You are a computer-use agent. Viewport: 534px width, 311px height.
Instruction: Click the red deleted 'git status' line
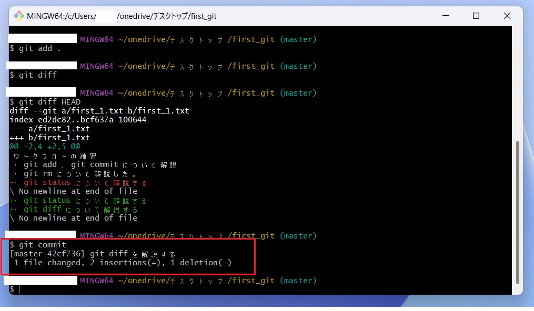79,183
